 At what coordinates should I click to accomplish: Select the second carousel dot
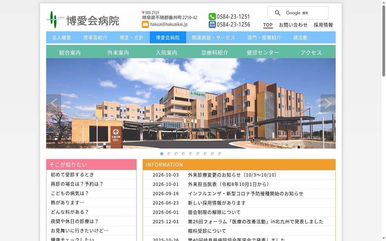click(169, 154)
